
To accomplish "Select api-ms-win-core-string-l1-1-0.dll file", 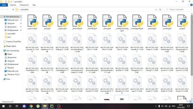I will (x=152, y=63).
